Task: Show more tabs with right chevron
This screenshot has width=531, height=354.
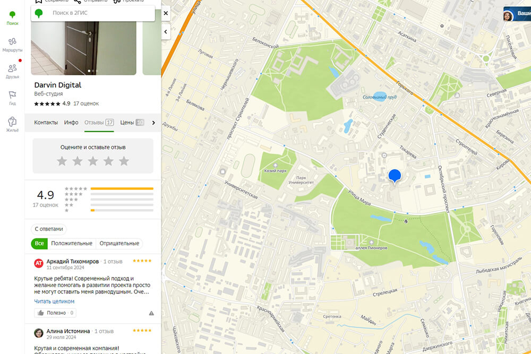Action: 153,123
